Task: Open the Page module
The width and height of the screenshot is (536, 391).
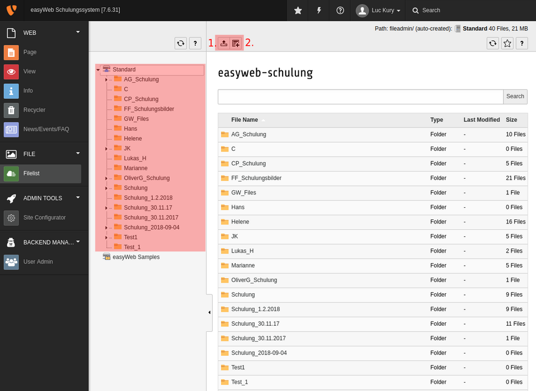Action: tap(30, 52)
